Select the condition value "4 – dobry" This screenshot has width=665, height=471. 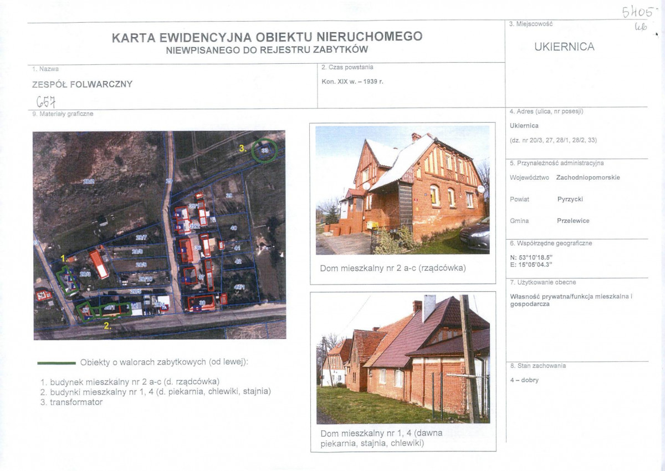coord(524,380)
